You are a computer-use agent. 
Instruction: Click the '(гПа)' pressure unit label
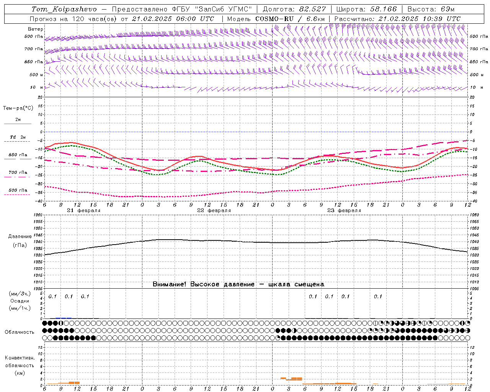20,245
